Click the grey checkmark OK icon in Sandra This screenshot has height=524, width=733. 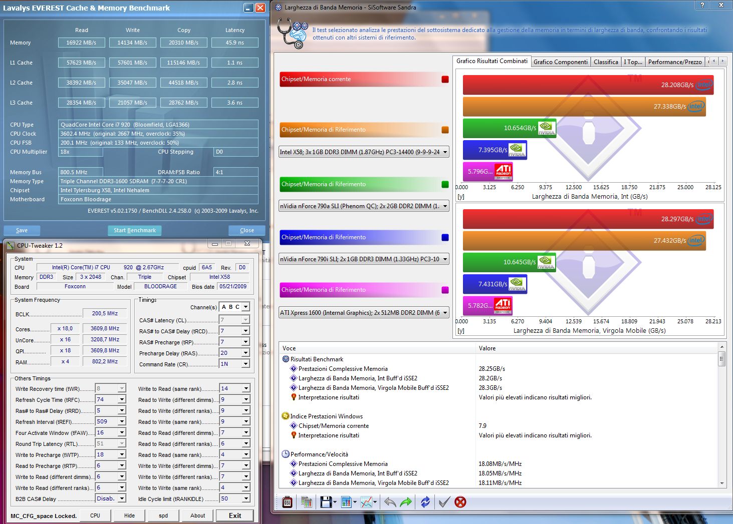click(444, 502)
